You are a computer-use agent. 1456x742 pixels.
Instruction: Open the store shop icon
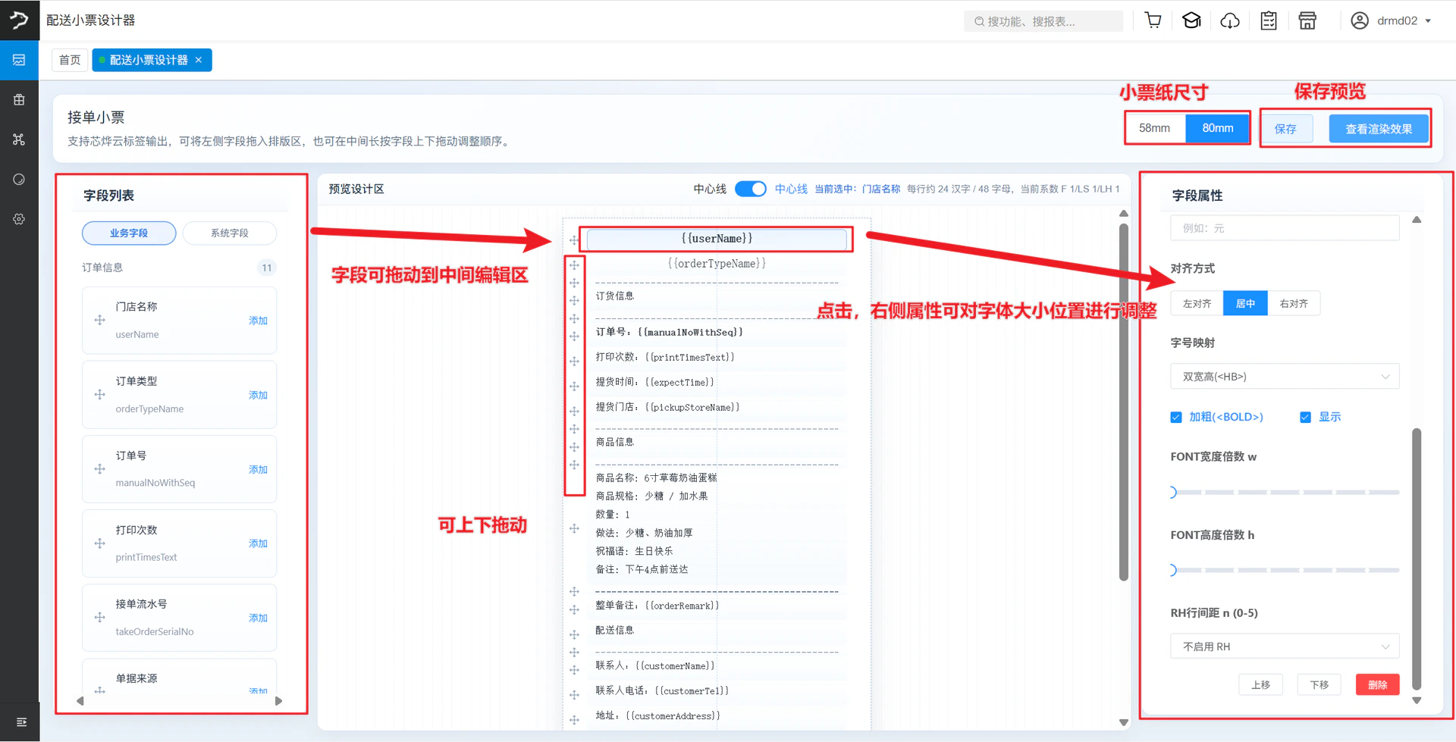(1307, 20)
